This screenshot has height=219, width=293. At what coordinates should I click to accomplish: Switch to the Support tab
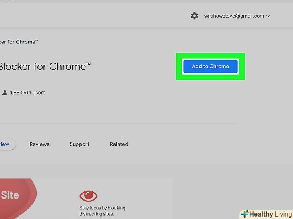pyautogui.click(x=80, y=144)
